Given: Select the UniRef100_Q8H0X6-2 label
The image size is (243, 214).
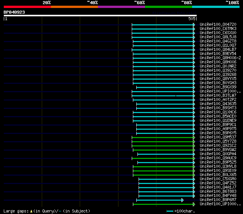Looking at the screenshot, I should tap(220, 58).
